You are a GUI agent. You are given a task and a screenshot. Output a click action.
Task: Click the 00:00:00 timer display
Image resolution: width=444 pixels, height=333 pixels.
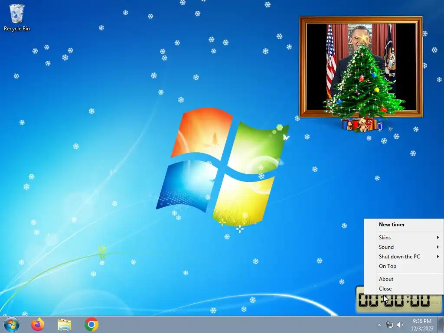coord(398,301)
